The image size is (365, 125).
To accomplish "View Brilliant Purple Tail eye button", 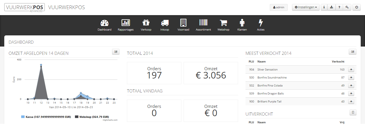I will click(x=351, y=101).
